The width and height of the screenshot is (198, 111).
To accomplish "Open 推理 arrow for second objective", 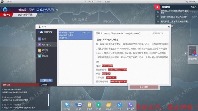I will pos(194,17).
